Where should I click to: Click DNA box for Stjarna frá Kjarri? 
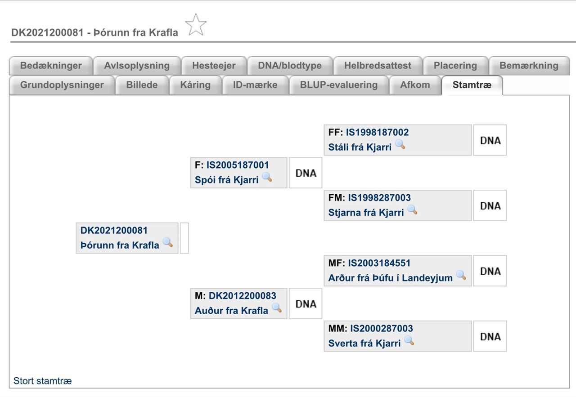coord(490,205)
